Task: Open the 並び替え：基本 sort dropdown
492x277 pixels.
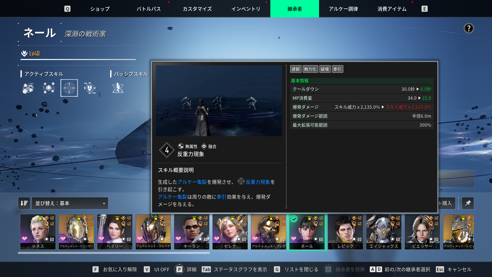Action: click(x=70, y=203)
